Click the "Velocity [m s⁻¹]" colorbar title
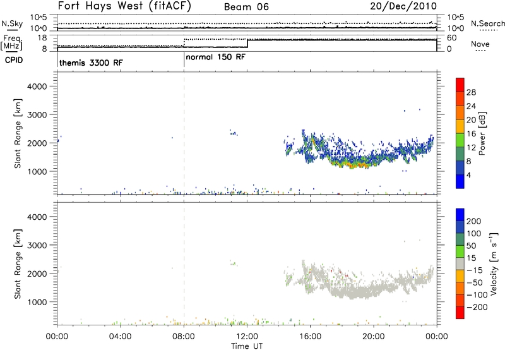The height and width of the screenshot is (350, 505). tap(494, 263)
